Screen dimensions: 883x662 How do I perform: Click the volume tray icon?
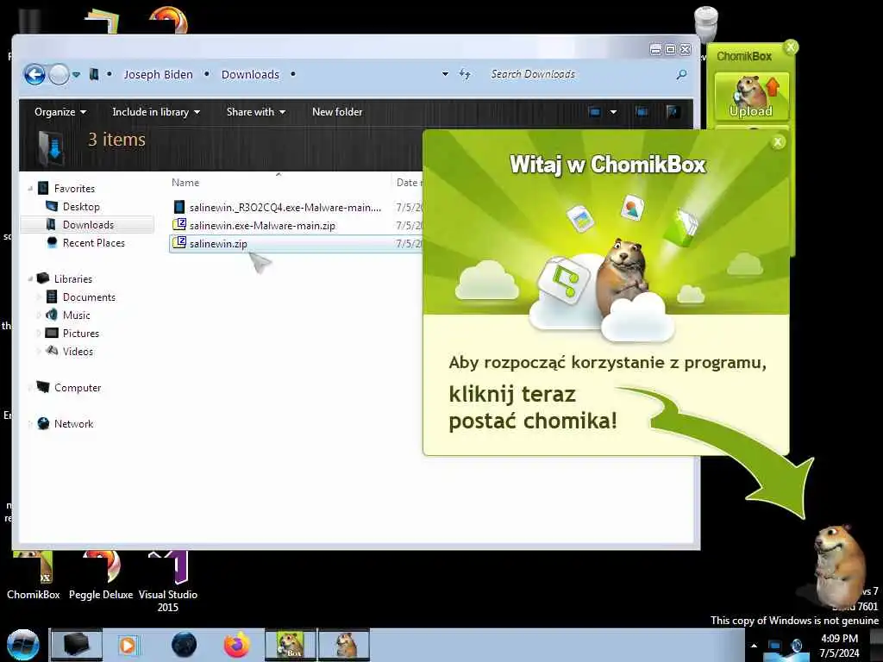click(x=797, y=646)
